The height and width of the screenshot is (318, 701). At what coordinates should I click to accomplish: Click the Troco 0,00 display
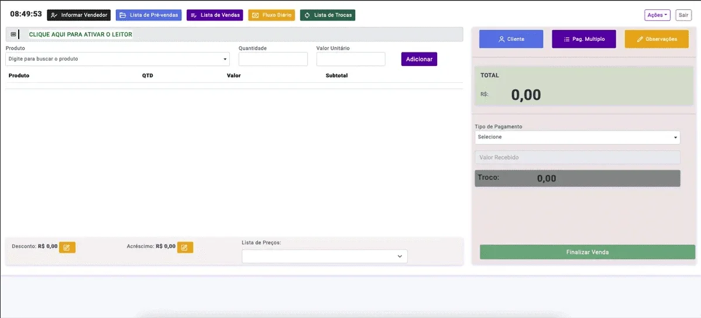coord(577,179)
